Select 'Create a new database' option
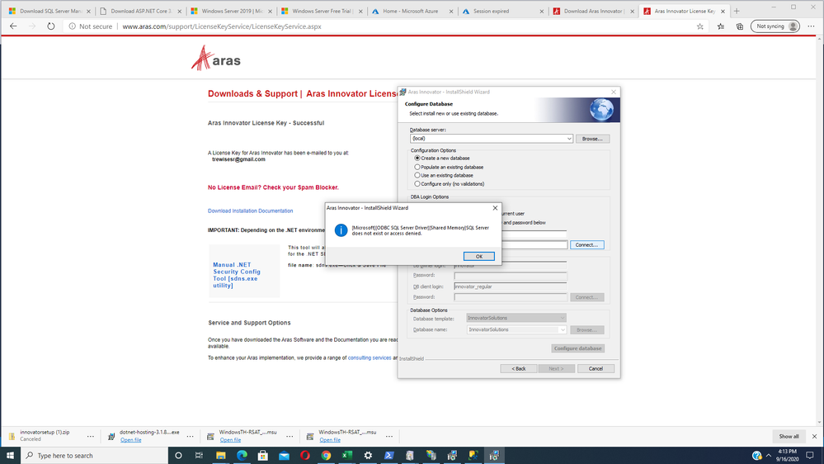Screen dimensions: 824x464 click(x=417, y=159)
